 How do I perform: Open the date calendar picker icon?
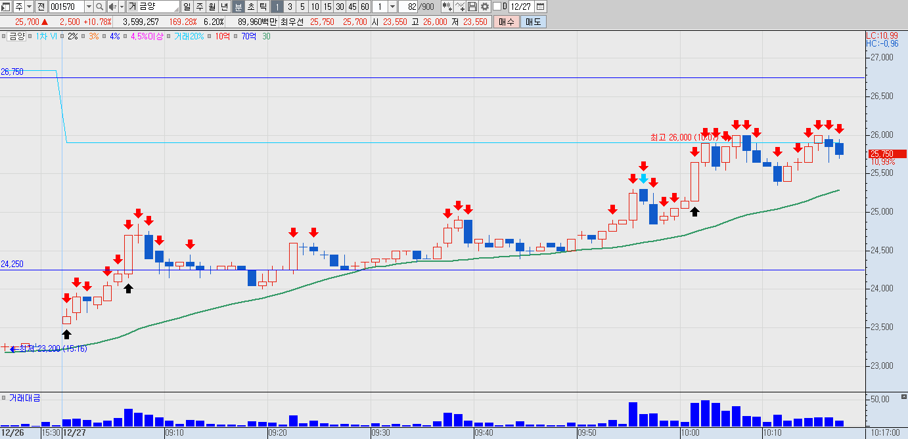pyautogui.click(x=540, y=7)
